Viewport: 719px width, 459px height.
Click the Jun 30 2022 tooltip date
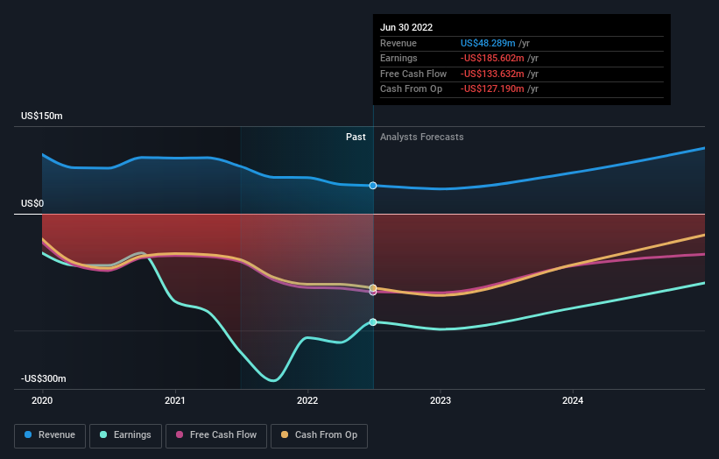point(406,27)
